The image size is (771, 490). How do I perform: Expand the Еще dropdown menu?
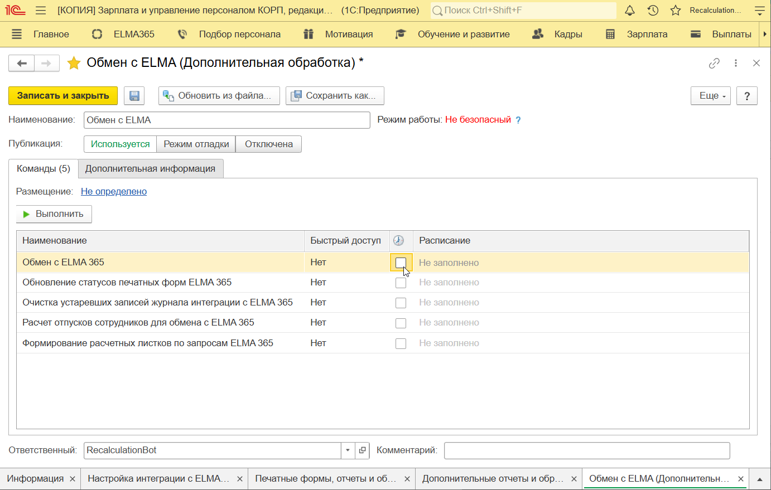(711, 96)
